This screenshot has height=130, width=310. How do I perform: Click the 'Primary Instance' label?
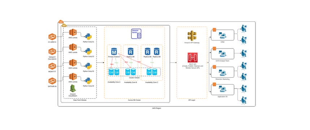[x=114, y=57]
